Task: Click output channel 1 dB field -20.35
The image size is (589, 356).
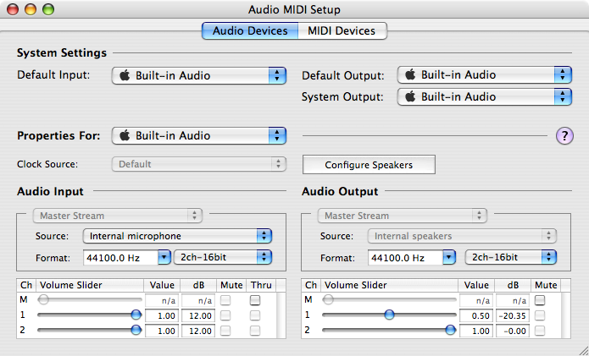Action: pos(513,316)
